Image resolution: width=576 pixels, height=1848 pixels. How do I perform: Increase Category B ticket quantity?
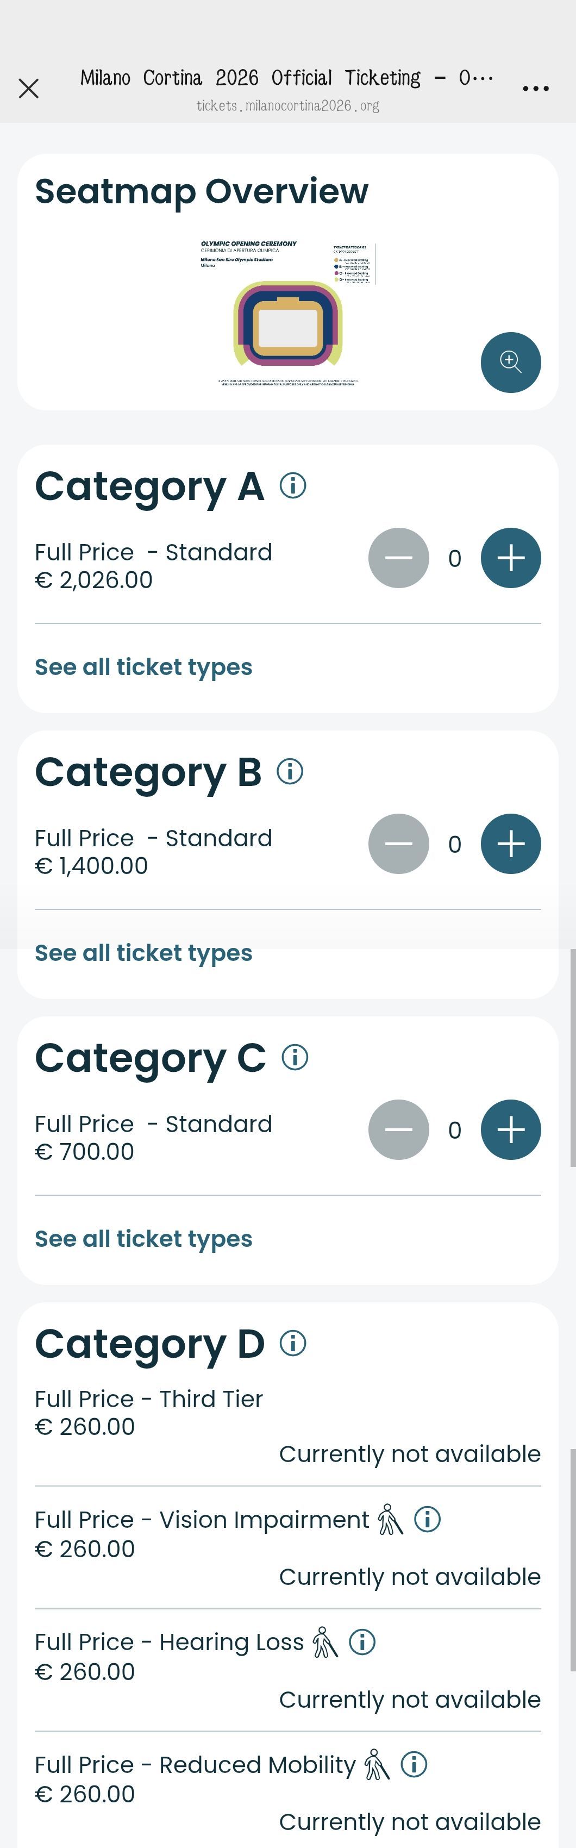click(511, 844)
